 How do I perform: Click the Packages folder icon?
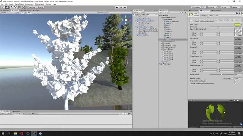coord(161,64)
